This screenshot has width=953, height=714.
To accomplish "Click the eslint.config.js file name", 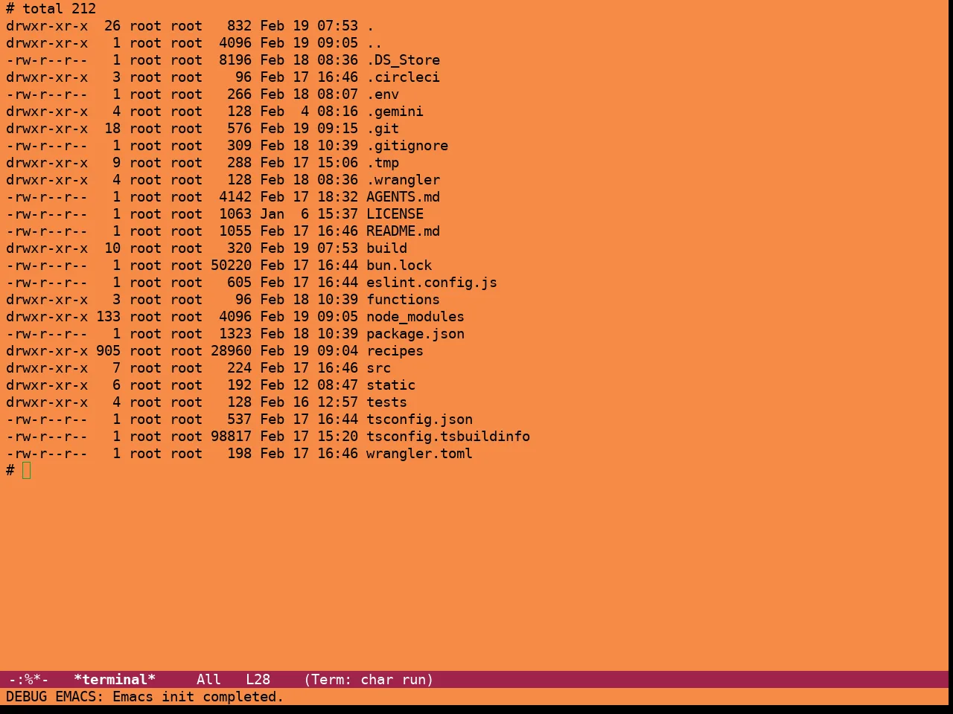I will (432, 283).
